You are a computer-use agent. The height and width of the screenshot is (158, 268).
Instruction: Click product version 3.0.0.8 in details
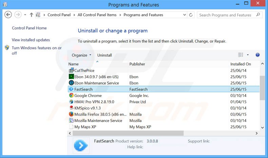(152, 141)
